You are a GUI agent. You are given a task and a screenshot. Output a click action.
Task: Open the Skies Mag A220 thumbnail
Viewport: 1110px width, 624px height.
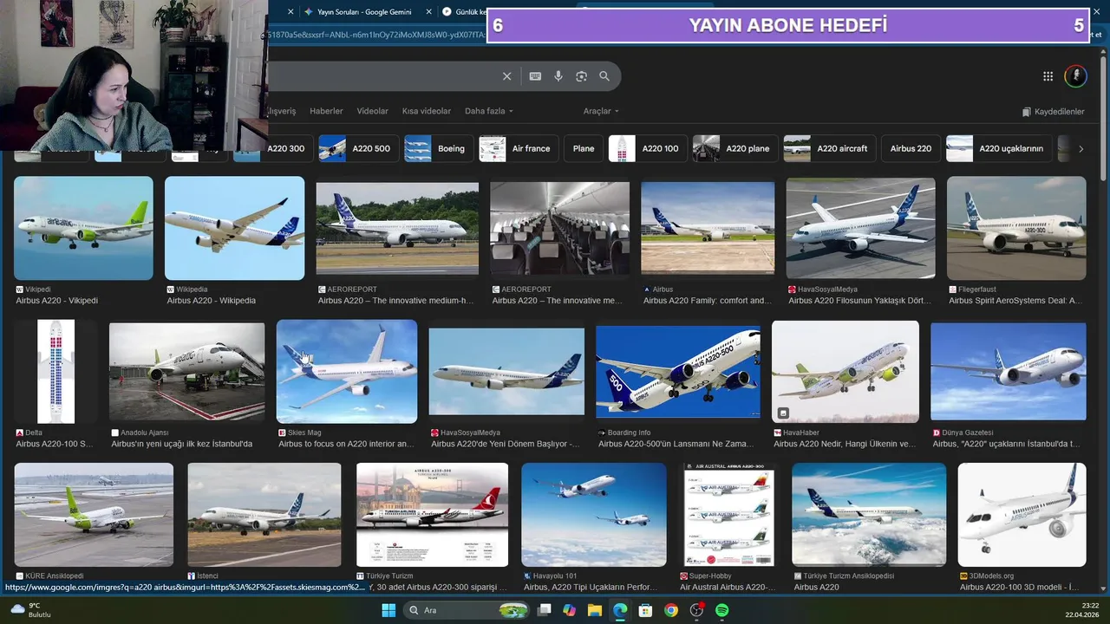[347, 371]
